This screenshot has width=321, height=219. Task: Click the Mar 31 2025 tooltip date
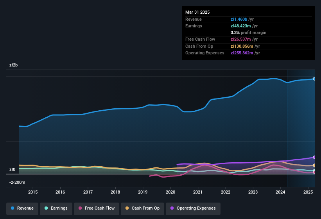197,12
